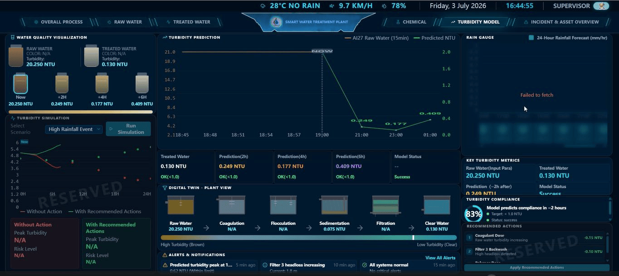Viewport: 619px width, 276px height.
Task: Click the Sedimentation tank icon
Action: (334, 205)
